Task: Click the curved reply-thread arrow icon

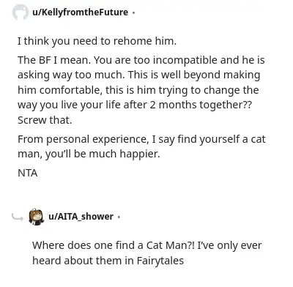Action: [18, 217]
